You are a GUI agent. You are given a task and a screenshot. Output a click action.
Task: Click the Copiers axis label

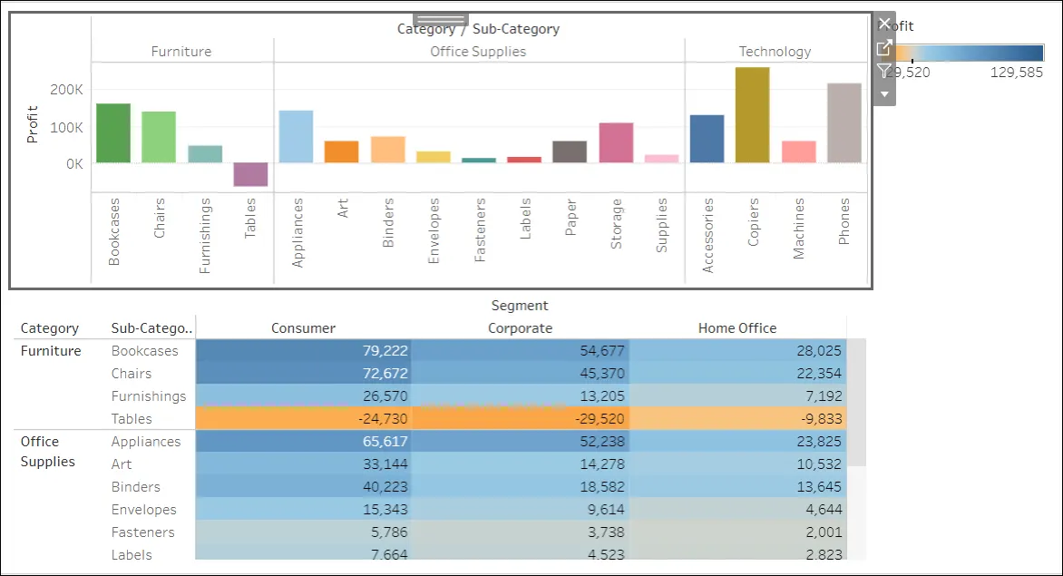[753, 222]
